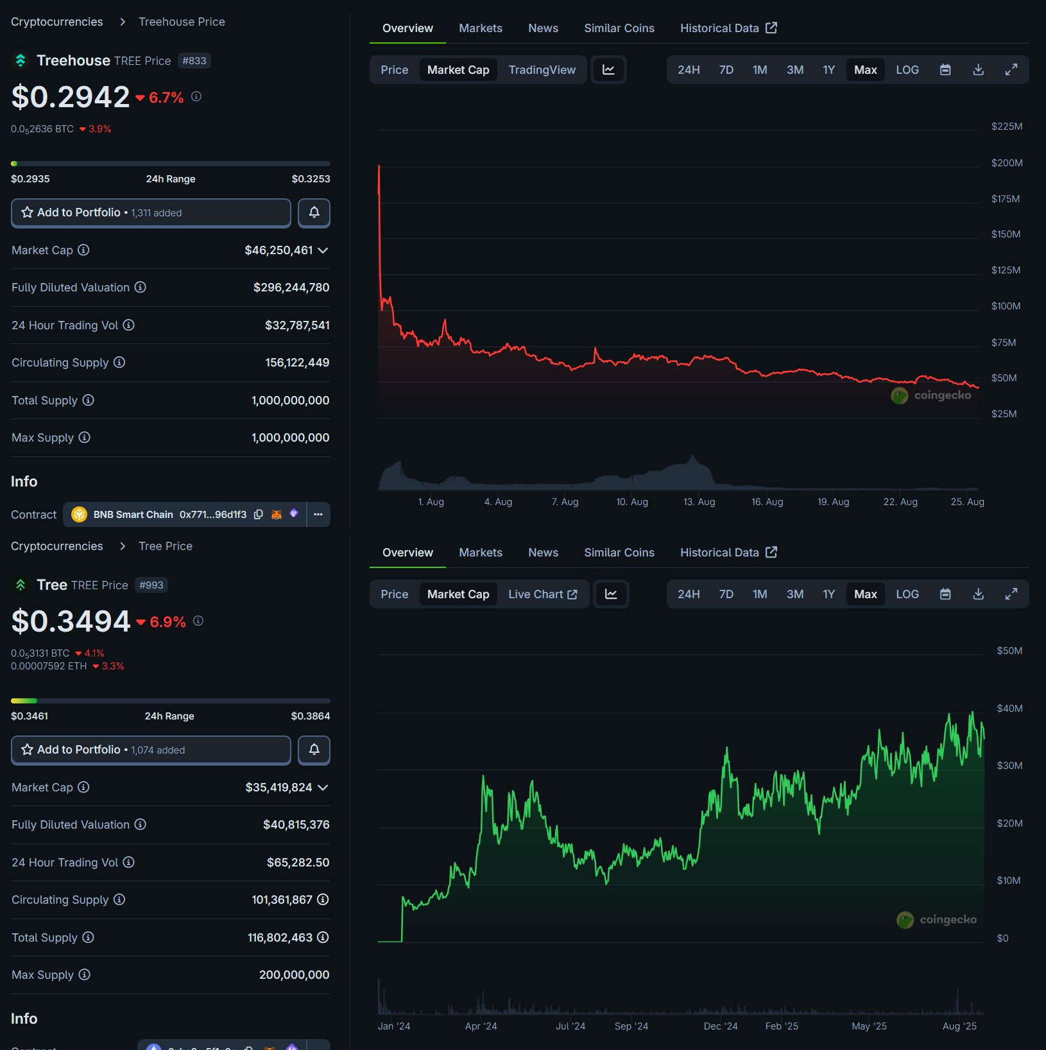1046x1050 pixels.
Task: Set Tree chart range to 1M
Action: (760, 594)
